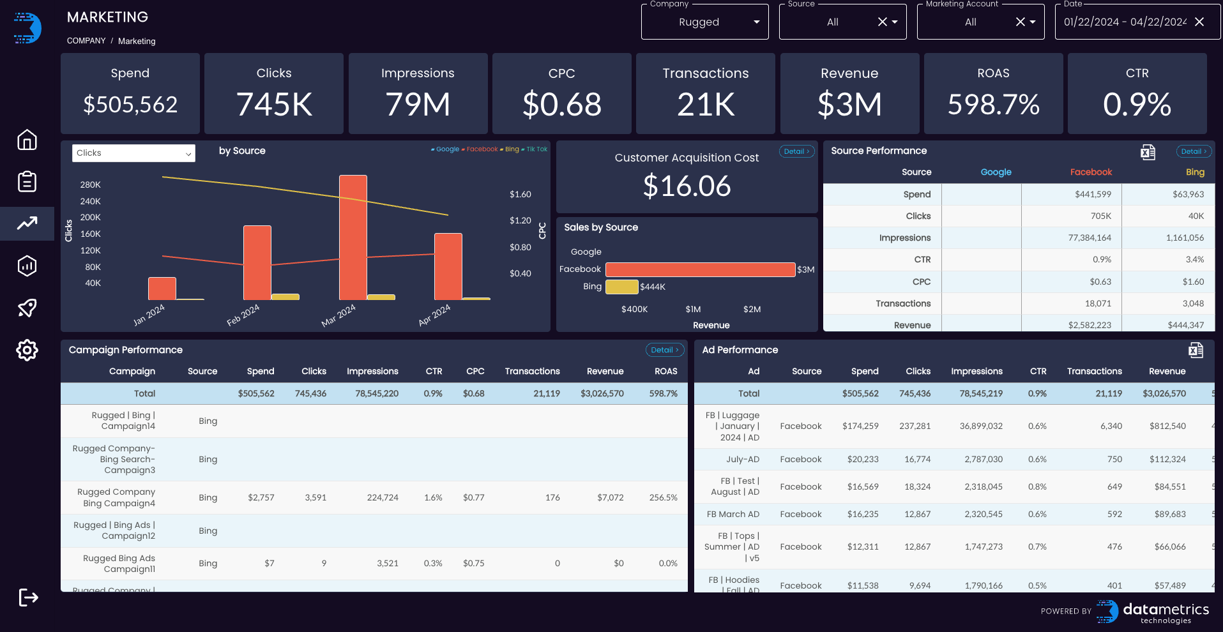Open the clipboard report icon in sidebar

[x=27, y=181]
